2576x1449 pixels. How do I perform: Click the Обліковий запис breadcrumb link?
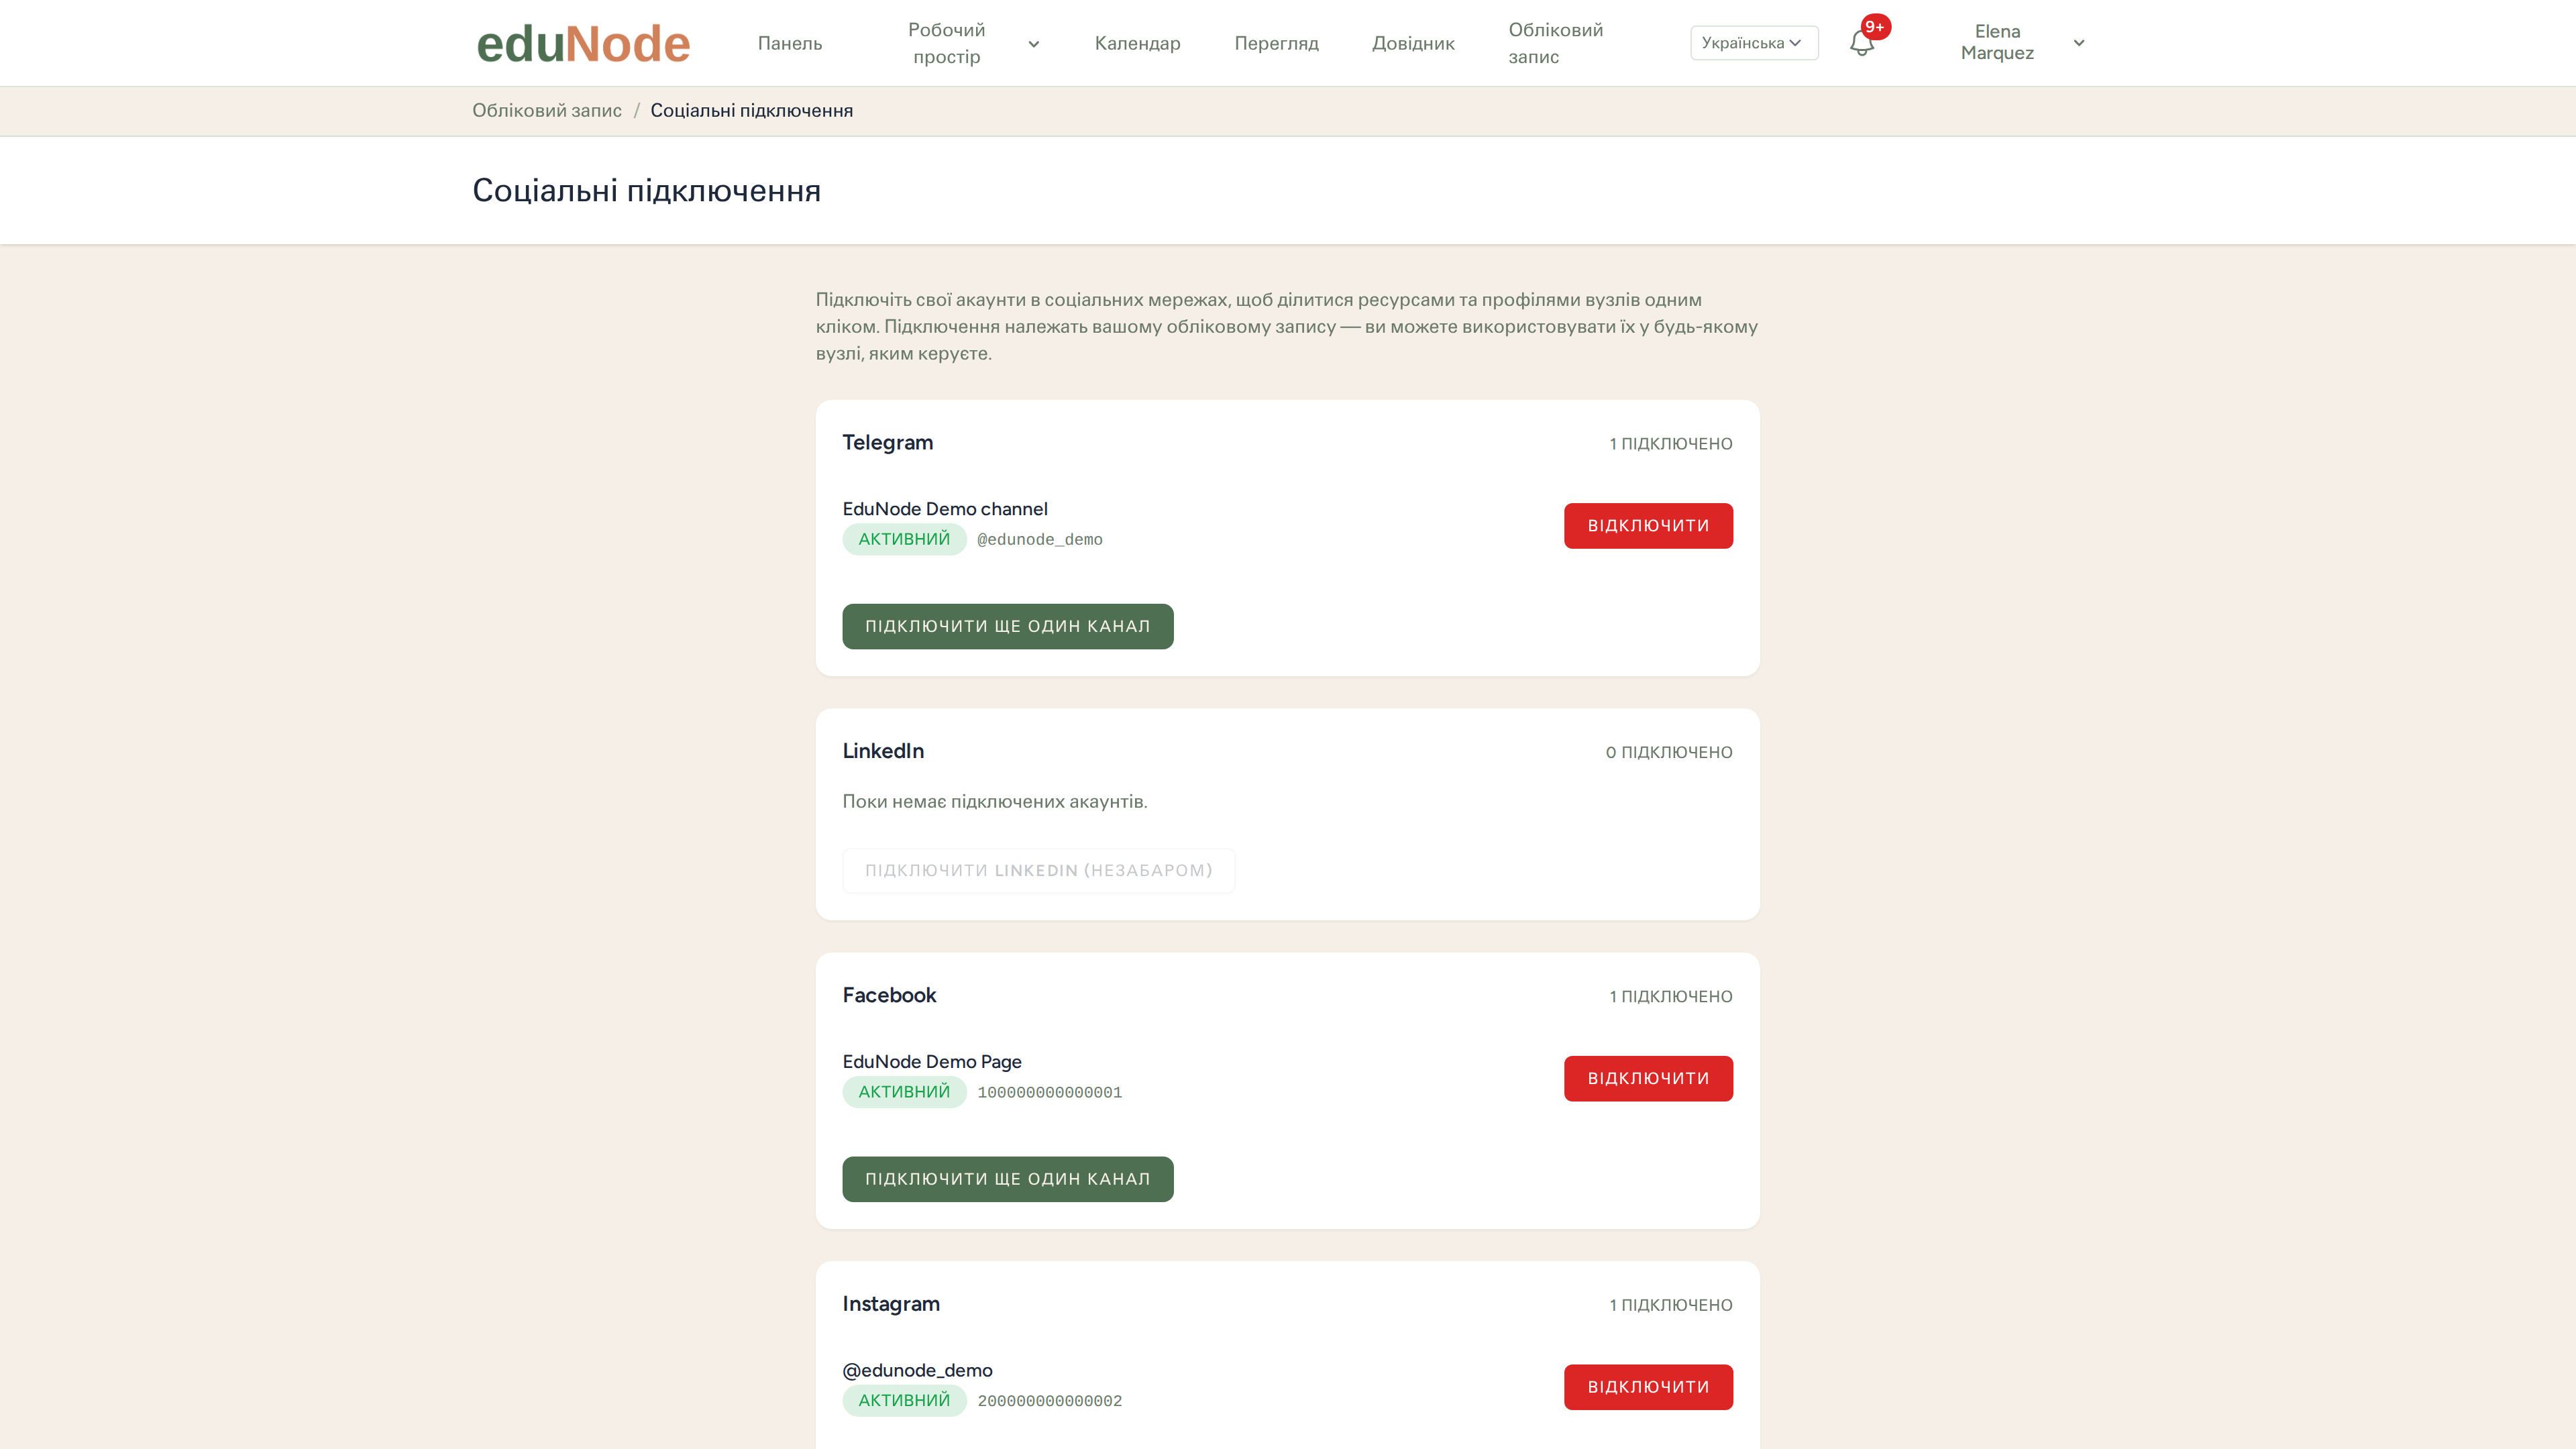(x=547, y=110)
